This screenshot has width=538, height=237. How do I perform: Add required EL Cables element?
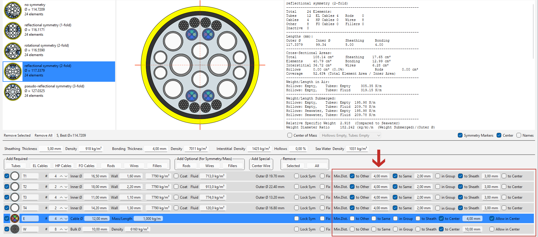(x=40, y=166)
